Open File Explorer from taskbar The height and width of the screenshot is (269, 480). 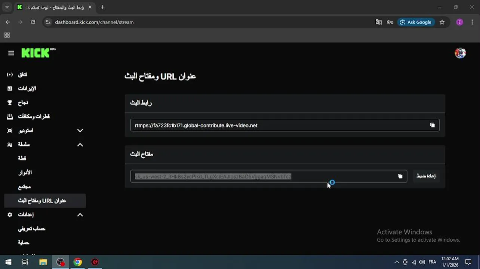click(x=43, y=262)
